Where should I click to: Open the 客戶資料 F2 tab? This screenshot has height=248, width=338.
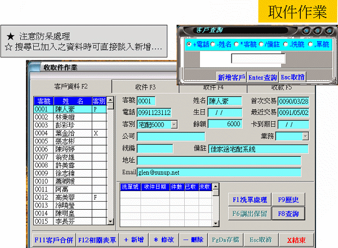[70, 86]
